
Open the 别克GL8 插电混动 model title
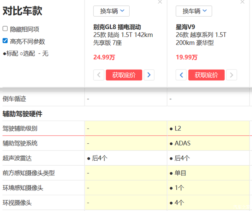(117, 27)
